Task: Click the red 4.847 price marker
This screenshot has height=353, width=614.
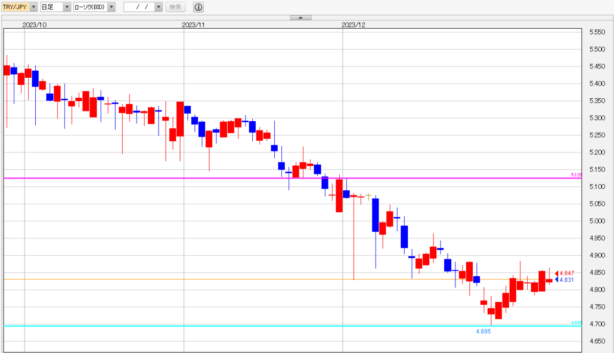Action: 565,273
